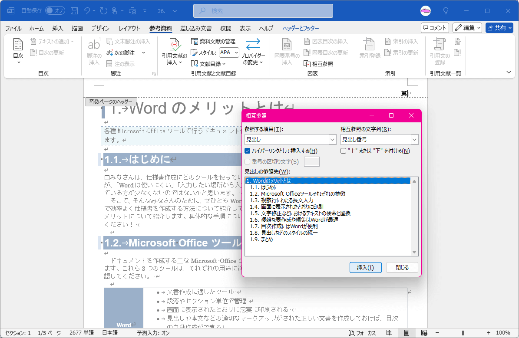Select 1.7. 目次作成にはWordが便利 in list
This screenshot has width=519, height=338.
(x=327, y=226)
